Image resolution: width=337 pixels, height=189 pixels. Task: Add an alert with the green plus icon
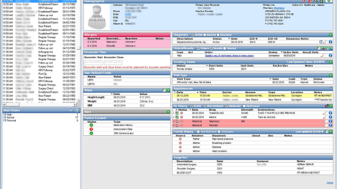coord(167,112)
